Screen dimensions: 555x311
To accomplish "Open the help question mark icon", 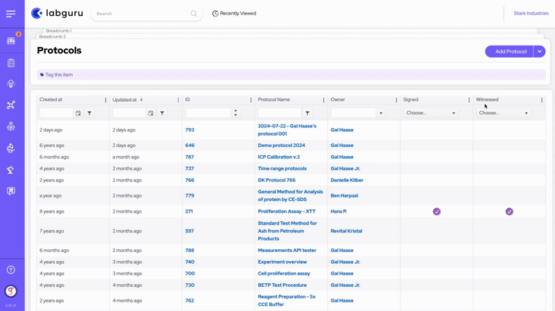I will pyautogui.click(x=11, y=269).
